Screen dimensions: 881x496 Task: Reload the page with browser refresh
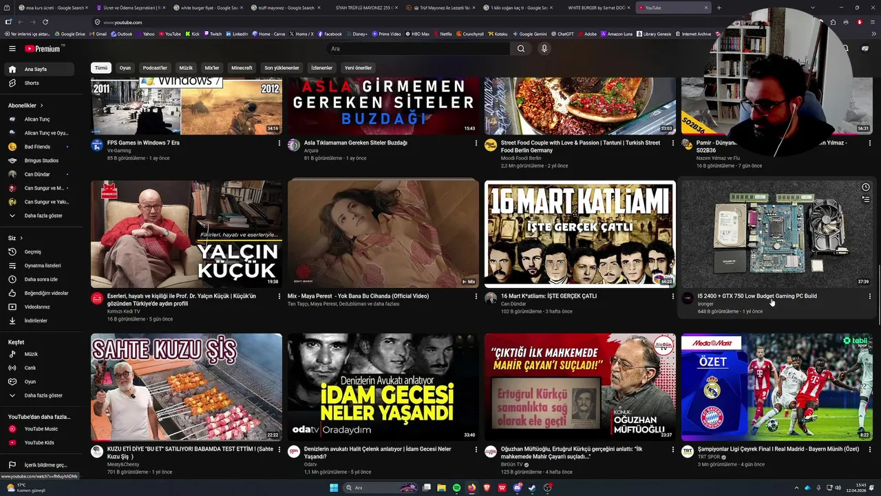coord(45,22)
